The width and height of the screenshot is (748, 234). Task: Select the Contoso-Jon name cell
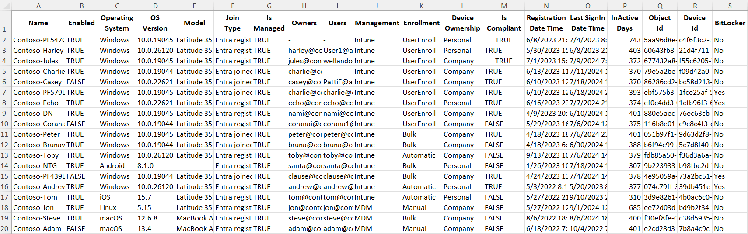click(38, 207)
